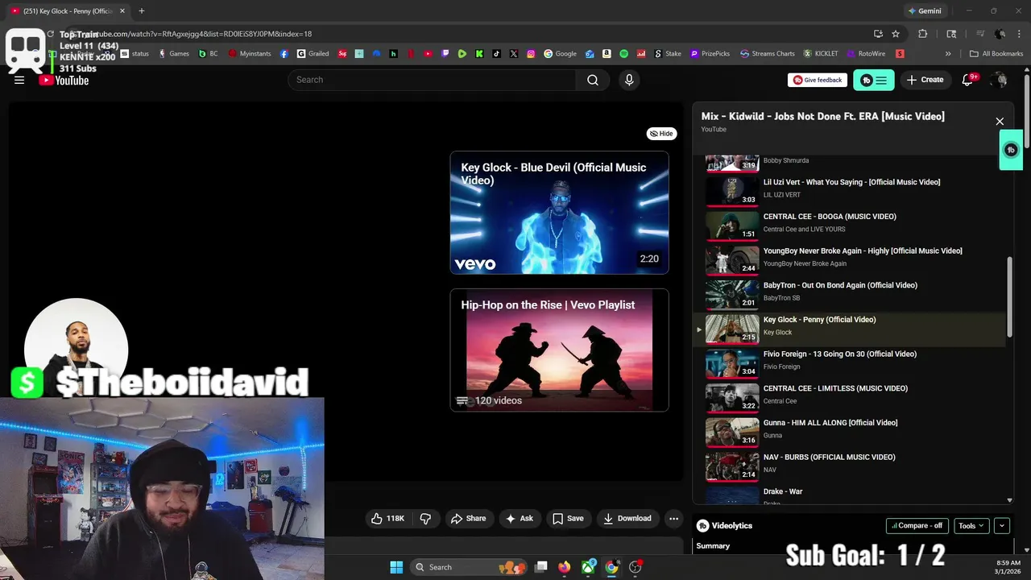Click the Give feedback button

click(818, 80)
